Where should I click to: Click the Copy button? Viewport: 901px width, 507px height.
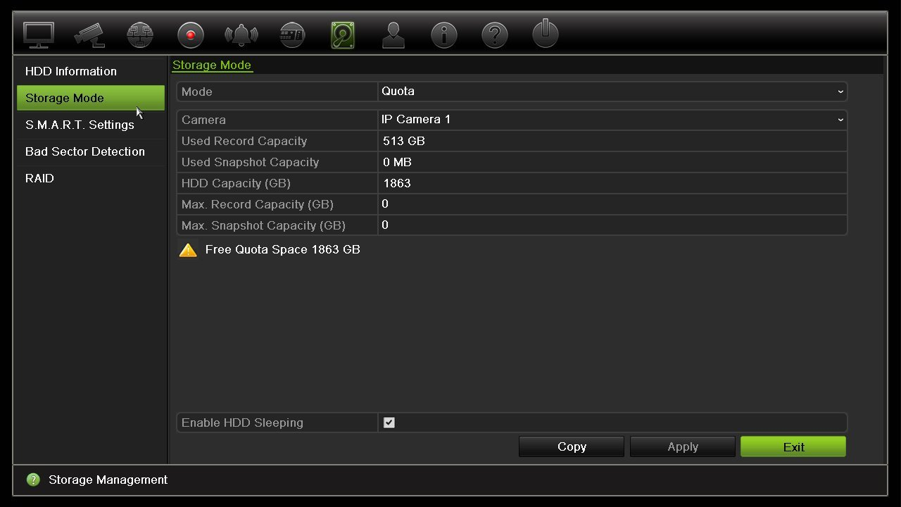[x=572, y=446]
